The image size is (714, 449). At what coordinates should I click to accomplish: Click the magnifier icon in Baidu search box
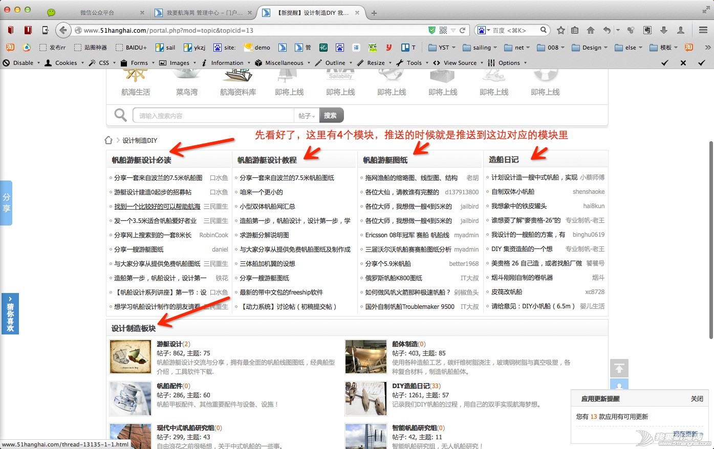(x=544, y=30)
